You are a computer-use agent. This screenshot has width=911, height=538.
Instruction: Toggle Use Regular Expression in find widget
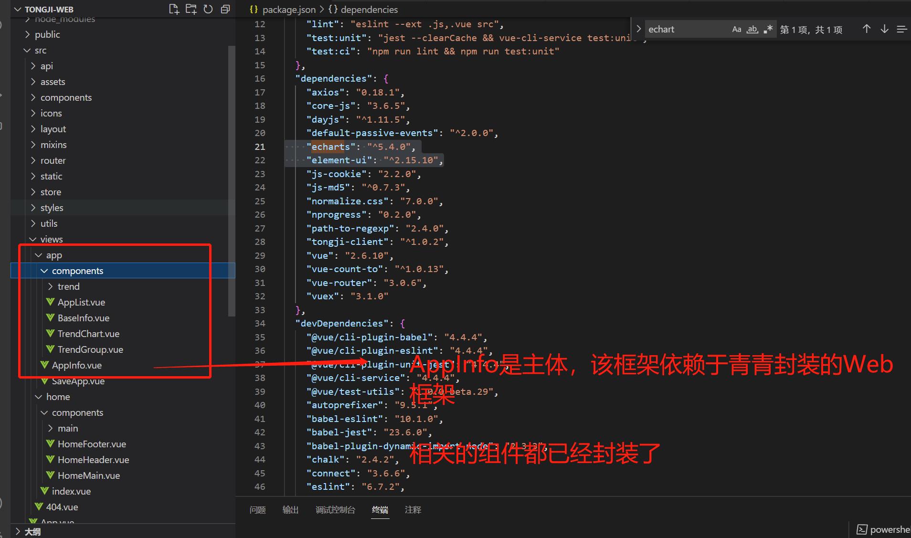(768, 29)
